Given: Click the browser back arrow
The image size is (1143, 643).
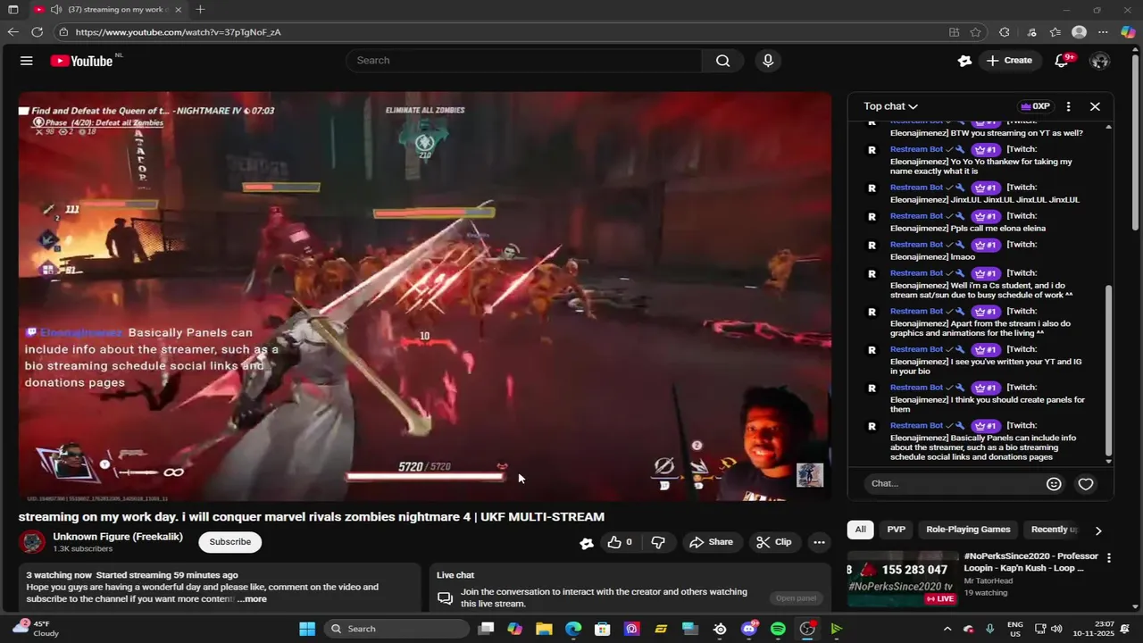Looking at the screenshot, I should [13, 32].
